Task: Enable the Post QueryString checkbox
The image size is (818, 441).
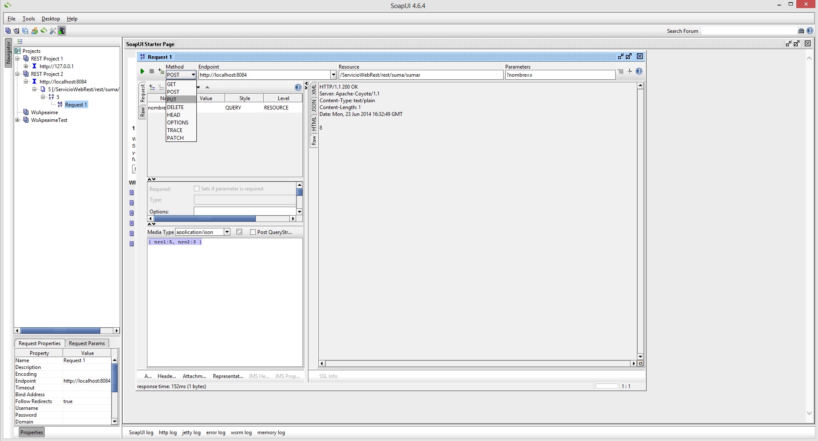Action: click(x=253, y=232)
